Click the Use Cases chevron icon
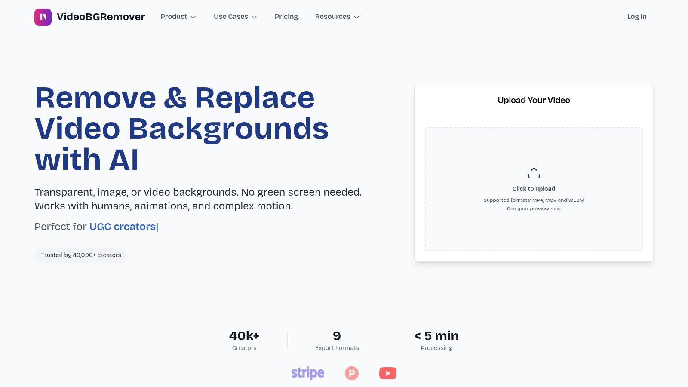Viewport: 688px width, 387px height. (254, 17)
